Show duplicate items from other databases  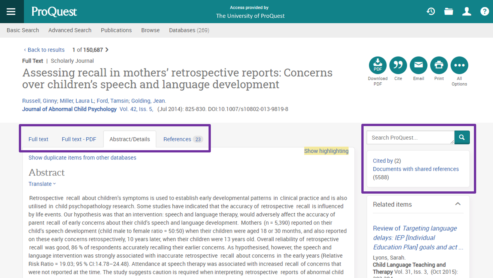click(x=82, y=157)
